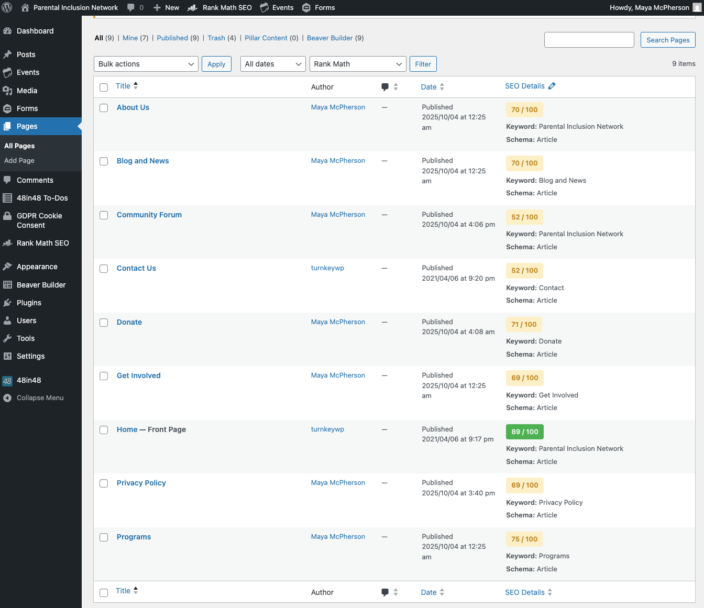The height and width of the screenshot is (608, 704).
Task: Click the WordPress logo in the admin bar
Action: pos(8,7)
